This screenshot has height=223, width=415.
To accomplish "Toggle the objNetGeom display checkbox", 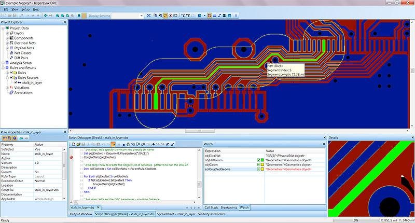I will (258, 160).
